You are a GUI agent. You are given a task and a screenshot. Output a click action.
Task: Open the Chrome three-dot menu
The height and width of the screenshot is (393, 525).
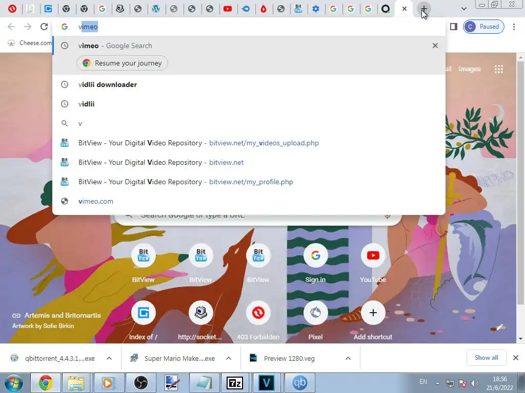click(x=514, y=27)
